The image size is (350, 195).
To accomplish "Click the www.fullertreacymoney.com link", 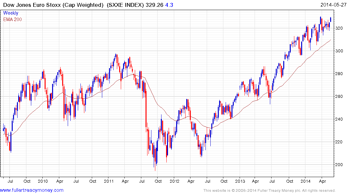I will point(32,190).
